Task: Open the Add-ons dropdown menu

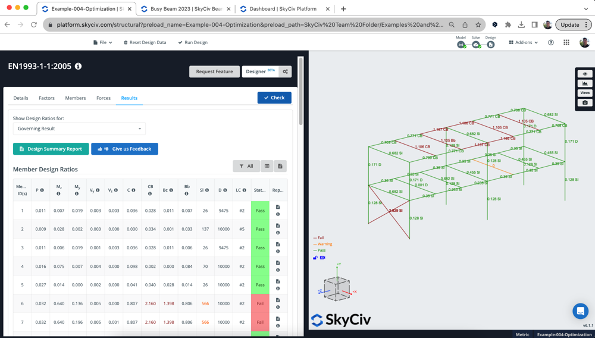Action: (x=524, y=43)
